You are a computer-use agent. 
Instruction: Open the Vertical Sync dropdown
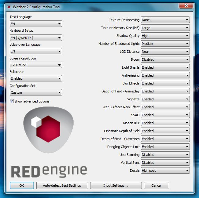[x=165, y=163]
